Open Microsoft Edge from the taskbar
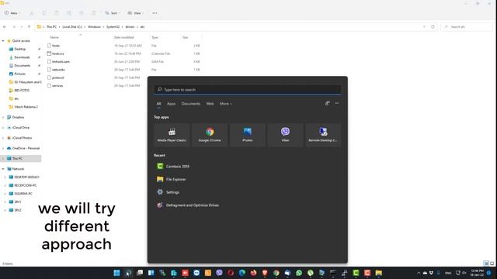497x279 pixels. tap(242, 273)
